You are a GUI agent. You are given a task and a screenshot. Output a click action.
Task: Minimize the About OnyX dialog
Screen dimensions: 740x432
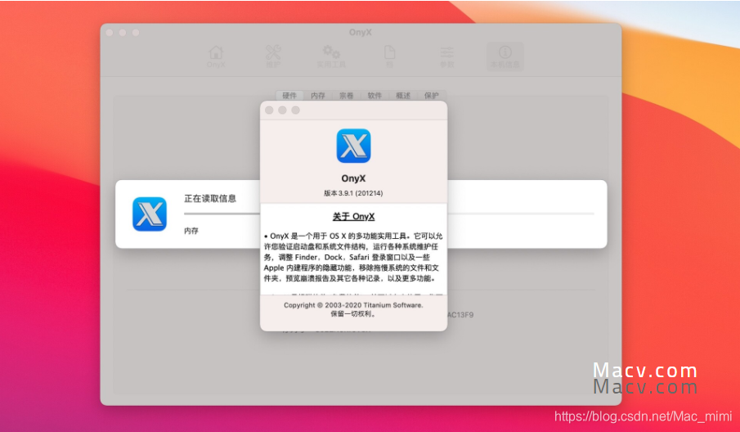point(282,110)
